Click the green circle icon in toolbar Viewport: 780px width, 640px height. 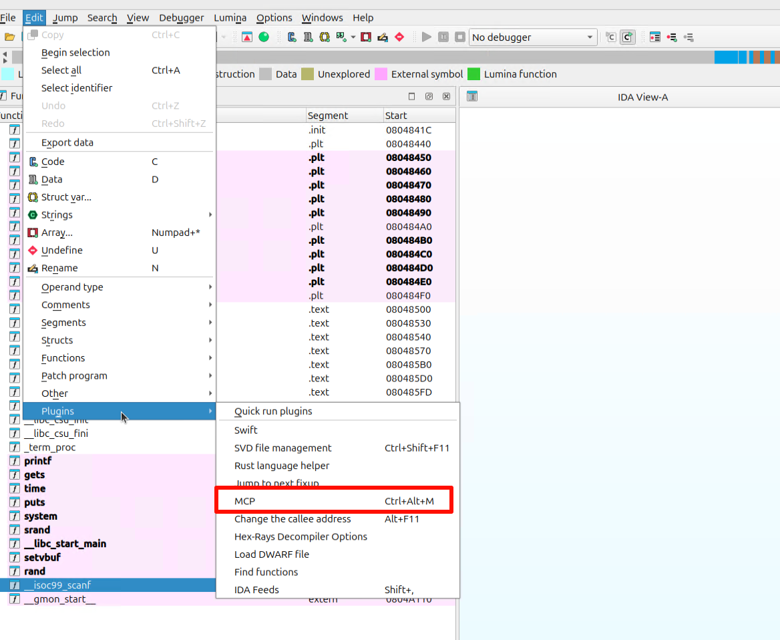(x=264, y=37)
